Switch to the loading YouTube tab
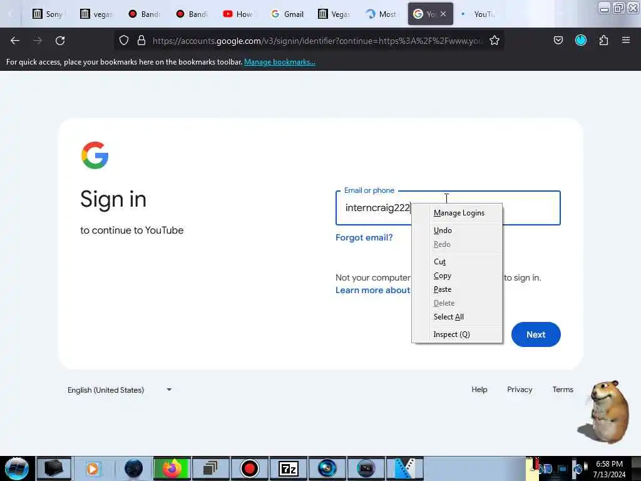Viewport: 641px width, 481px height. [x=478, y=14]
